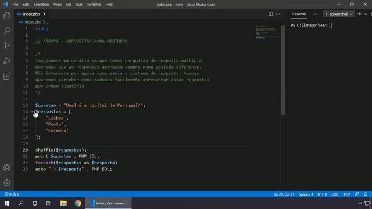Click the $questao variable on line 13
This screenshot has width=372, height=209.
[x=45, y=105]
